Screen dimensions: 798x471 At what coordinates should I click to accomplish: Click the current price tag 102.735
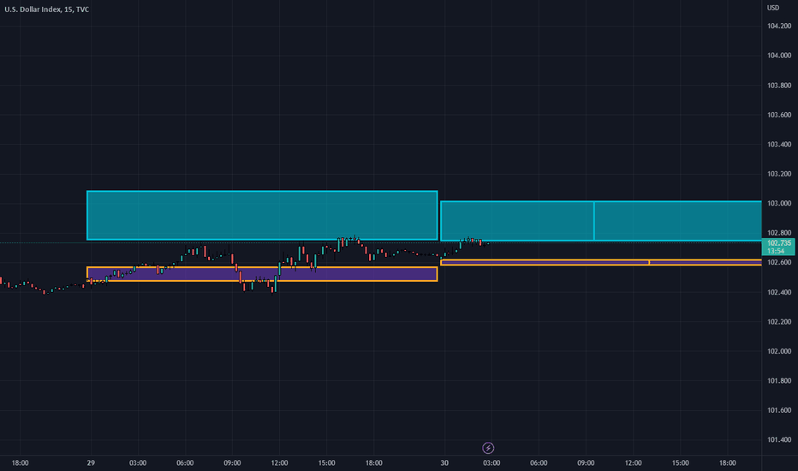point(778,243)
